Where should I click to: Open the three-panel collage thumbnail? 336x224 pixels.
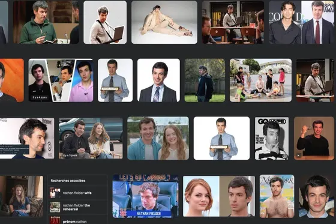coord(61,80)
